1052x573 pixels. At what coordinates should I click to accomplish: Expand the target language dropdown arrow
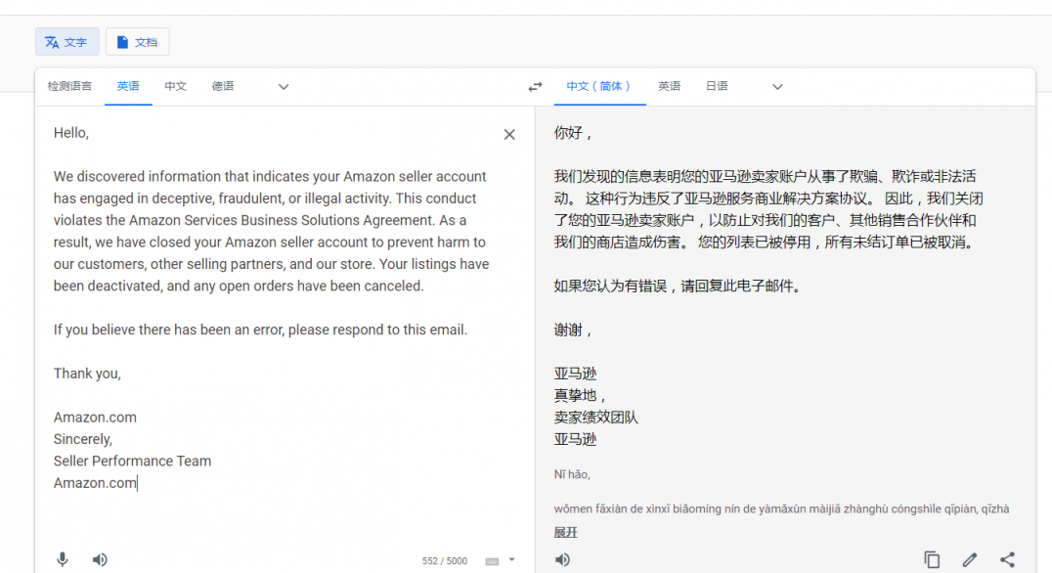777,87
